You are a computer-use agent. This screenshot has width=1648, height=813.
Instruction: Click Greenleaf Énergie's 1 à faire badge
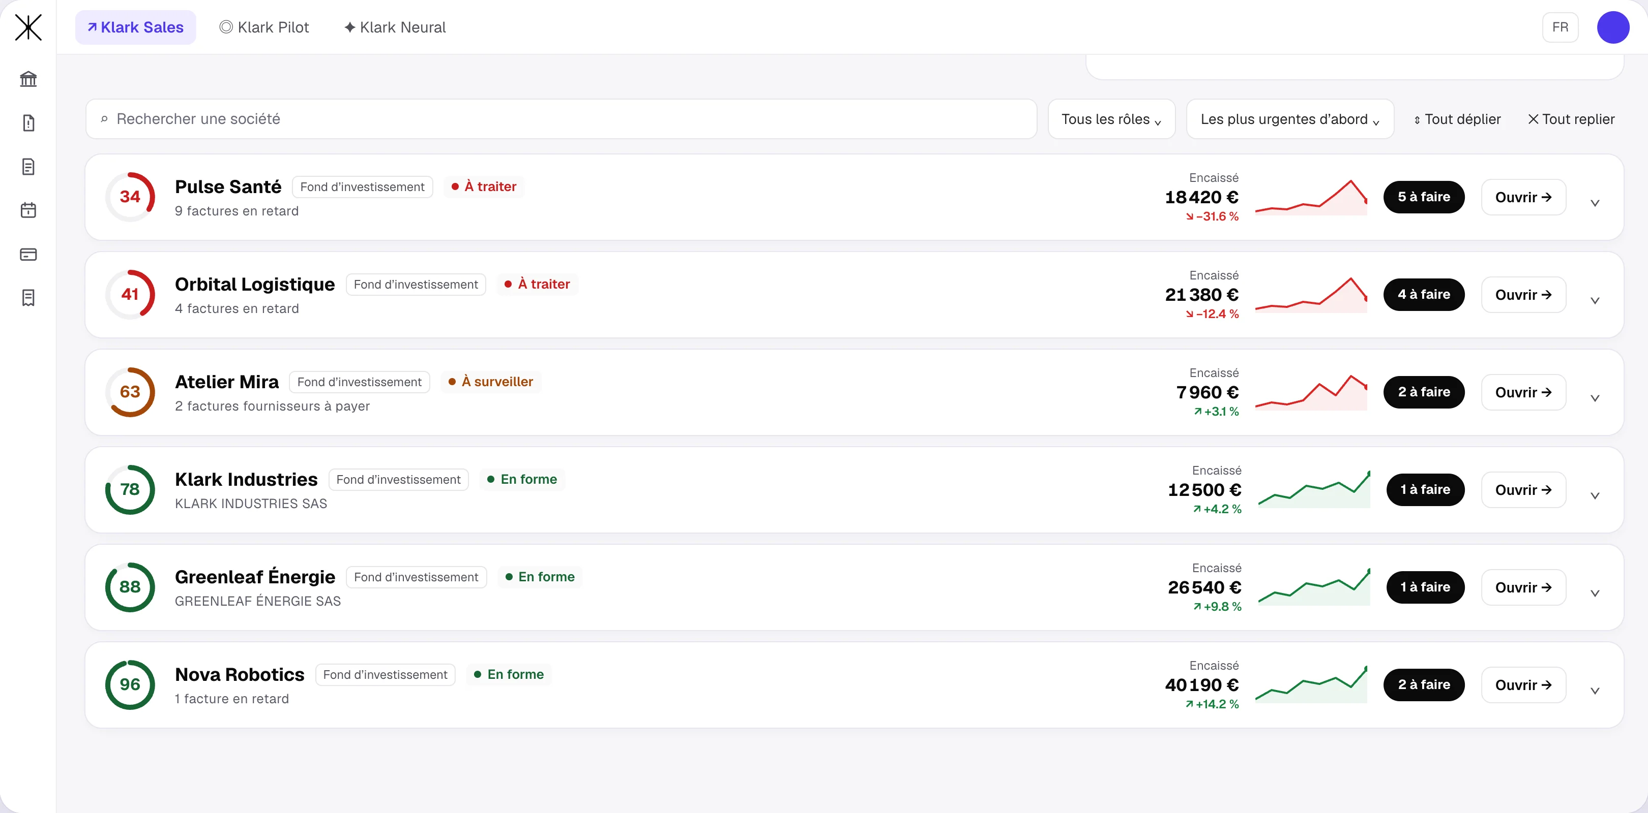(1425, 587)
